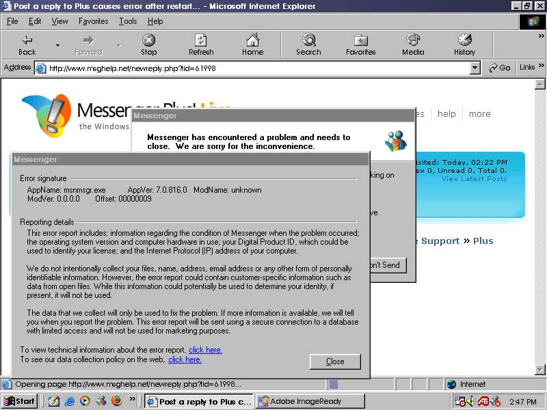Switch to Adobe ImageReady in the taskbar

pyautogui.click(x=310, y=401)
